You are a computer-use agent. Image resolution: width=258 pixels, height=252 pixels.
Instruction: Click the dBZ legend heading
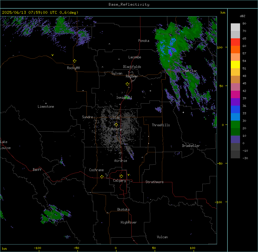click(242, 16)
